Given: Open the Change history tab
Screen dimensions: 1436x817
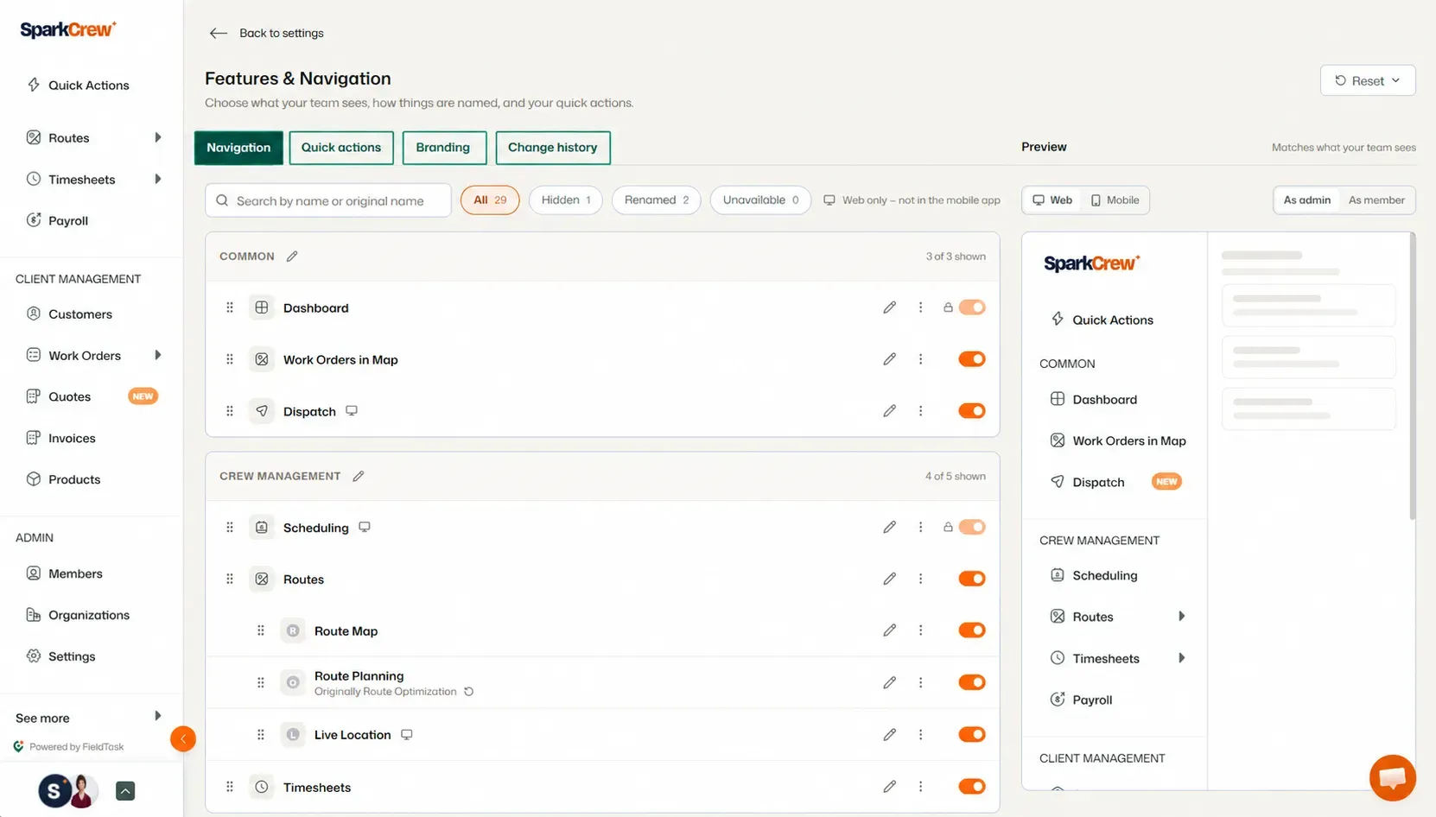Looking at the screenshot, I should point(553,148).
